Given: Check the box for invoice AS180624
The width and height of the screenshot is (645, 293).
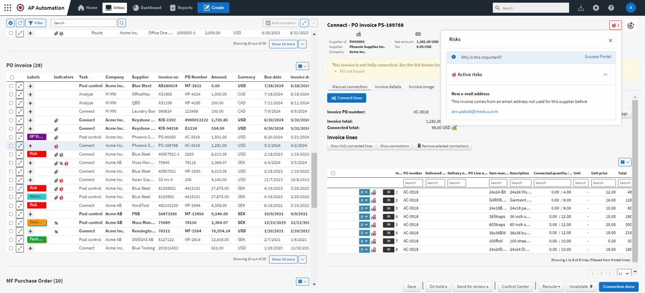Looking at the screenshot, I should point(11,85).
